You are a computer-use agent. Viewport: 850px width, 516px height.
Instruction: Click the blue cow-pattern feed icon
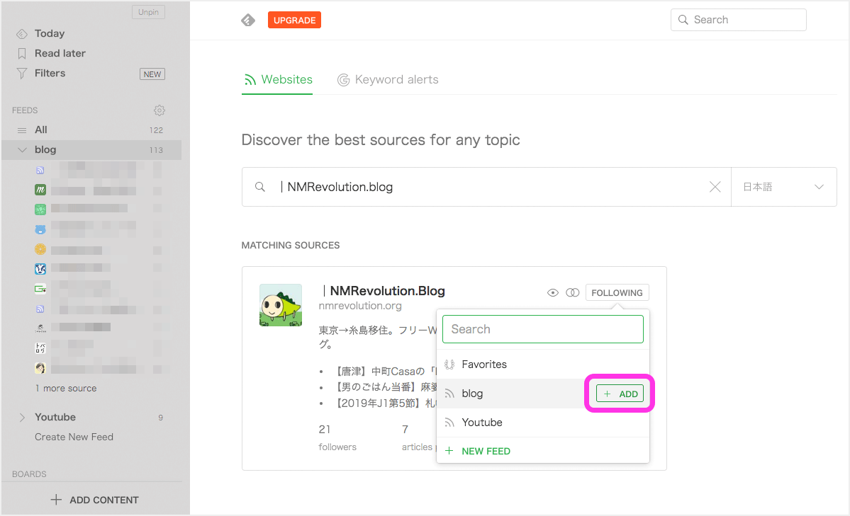coord(40,269)
